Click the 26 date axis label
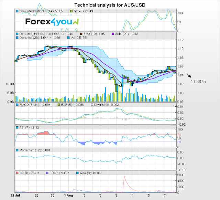Screen dimensions: 220x200 point(36,196)
